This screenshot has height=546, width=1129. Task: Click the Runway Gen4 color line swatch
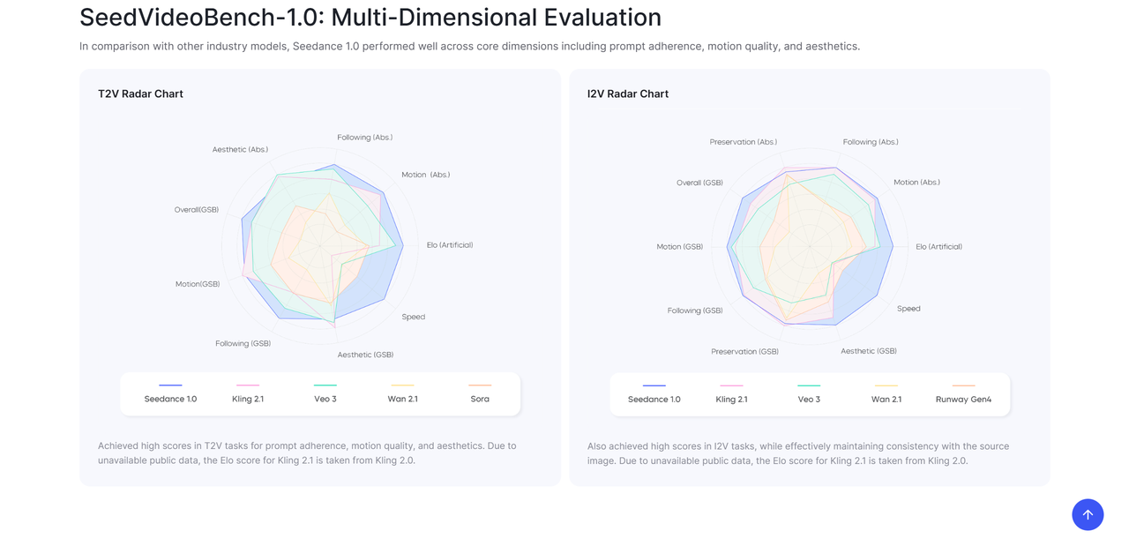point(963,385)
